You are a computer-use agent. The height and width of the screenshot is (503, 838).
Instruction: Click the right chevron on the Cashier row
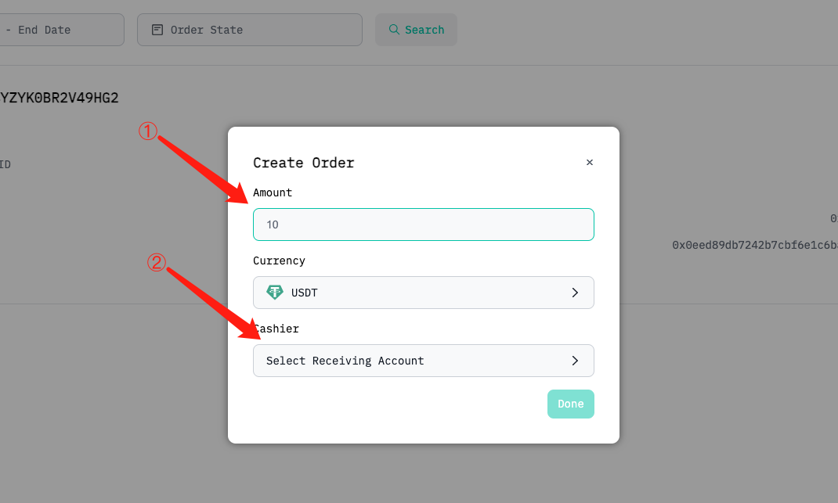pos(575,361)
